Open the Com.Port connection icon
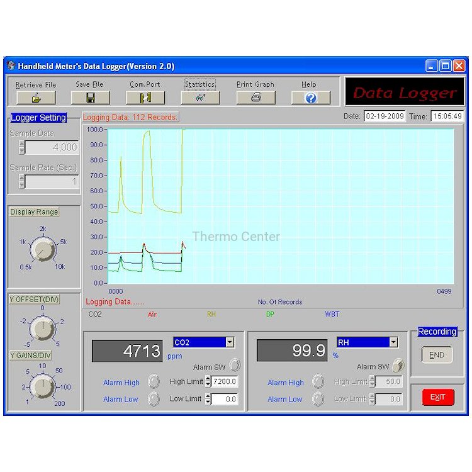The height and width of the screenshot is (472, 472). (x=145, y=98)
